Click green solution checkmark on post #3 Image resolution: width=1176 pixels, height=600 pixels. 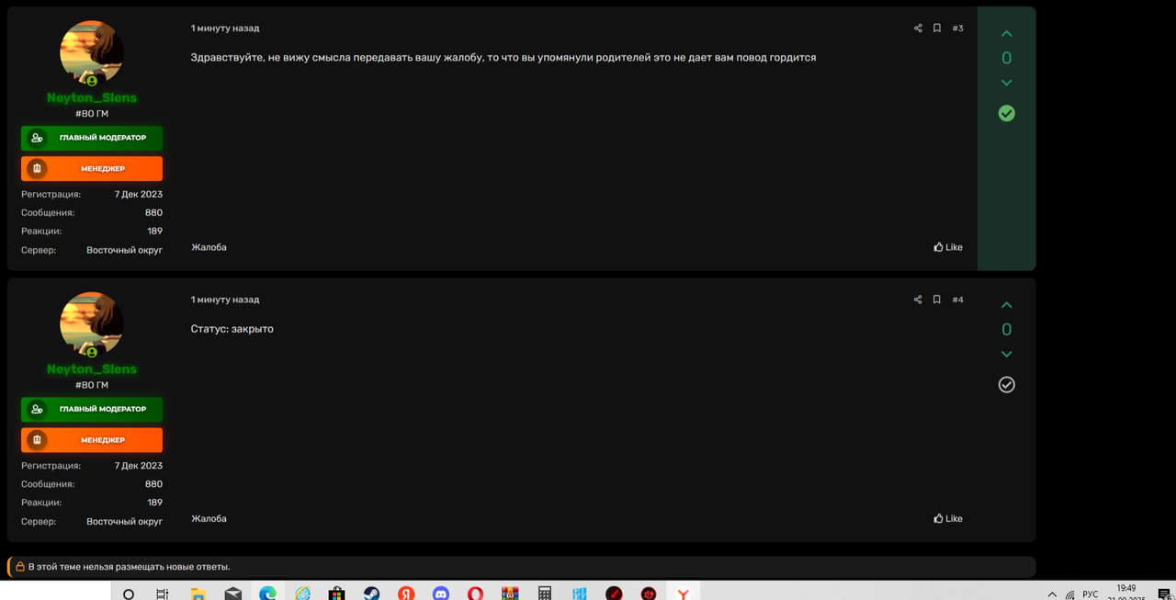pos(1006,113)
